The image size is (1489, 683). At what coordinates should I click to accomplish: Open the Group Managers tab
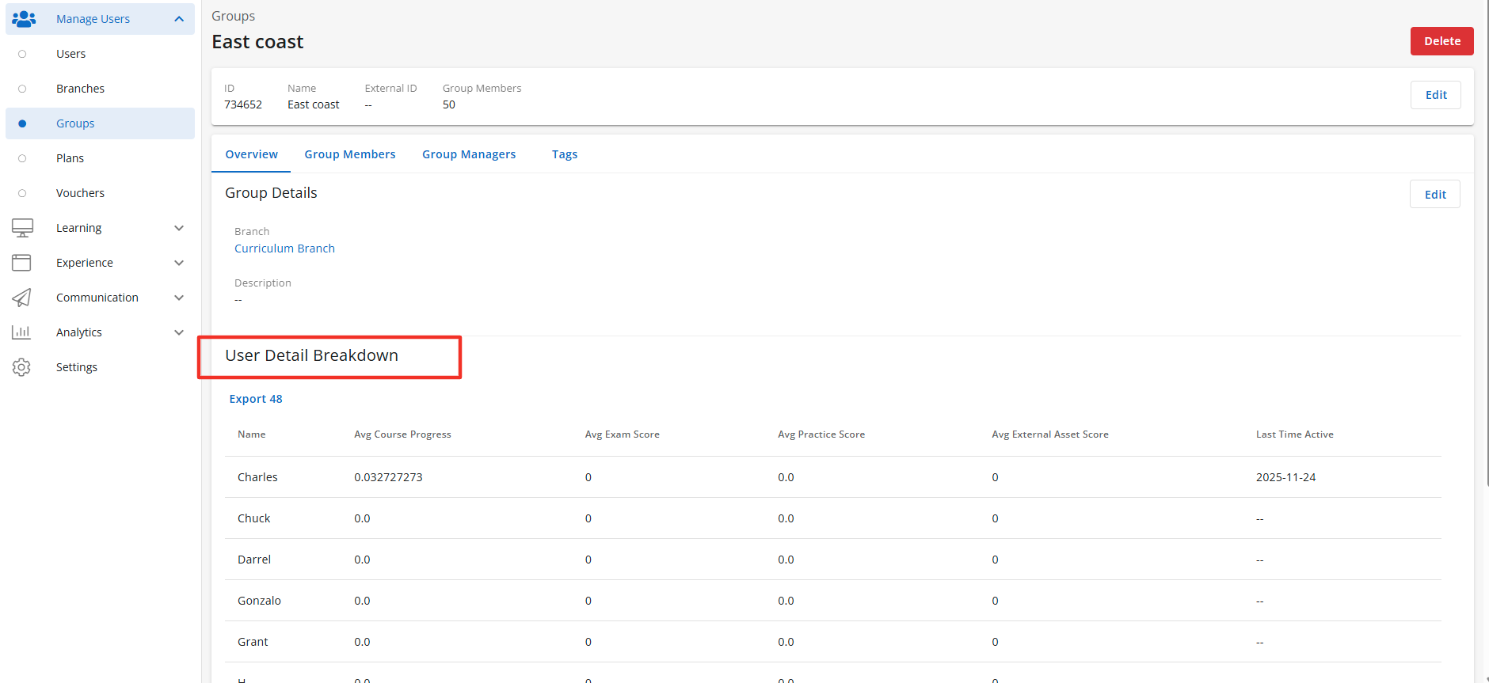(469, 154)
